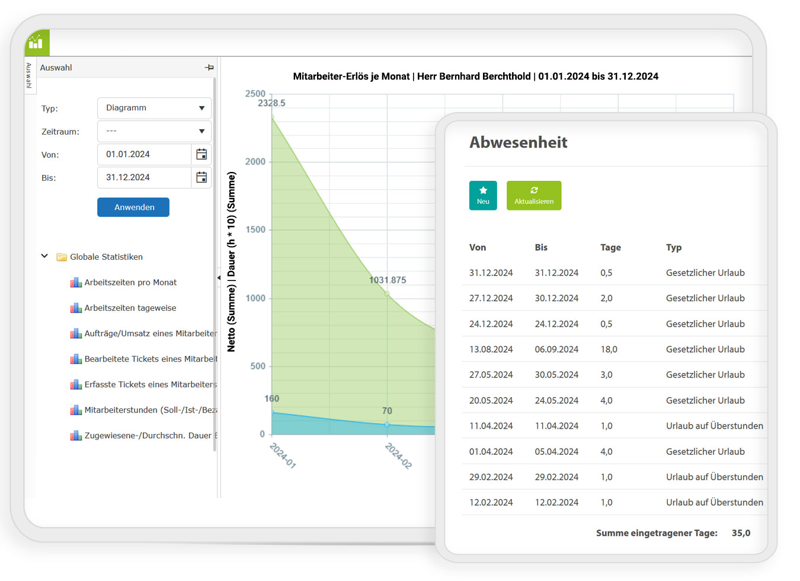Open Arbeitszeiten pro Monat statistic
The width and height of the screenshot is (800, 581).
[x=130, y=283]
